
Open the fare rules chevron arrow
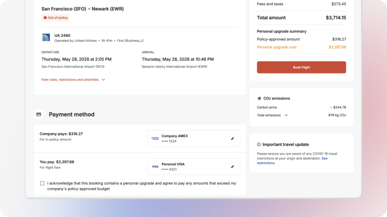click(x=104, y=80)
